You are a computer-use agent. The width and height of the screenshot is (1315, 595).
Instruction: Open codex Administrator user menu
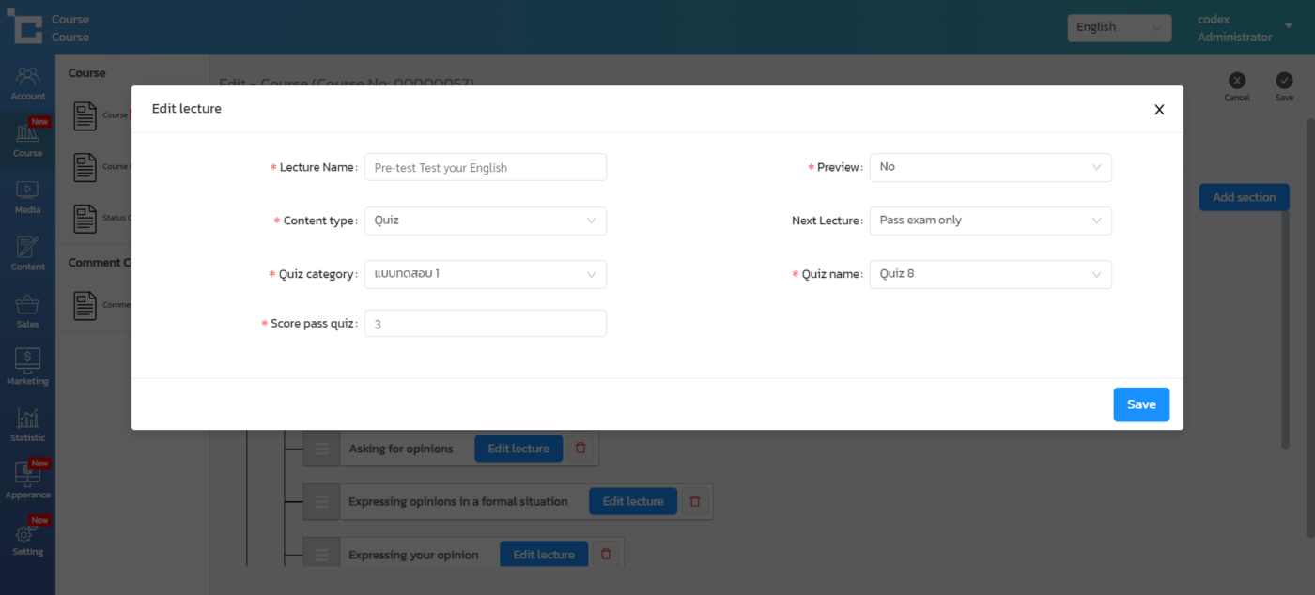point(1234,28)
